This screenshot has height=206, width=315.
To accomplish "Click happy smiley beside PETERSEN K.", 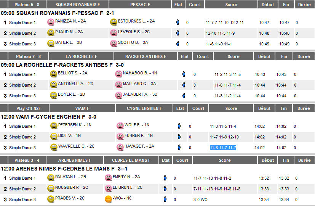I will pyautogui.click(x=54, y=126).
